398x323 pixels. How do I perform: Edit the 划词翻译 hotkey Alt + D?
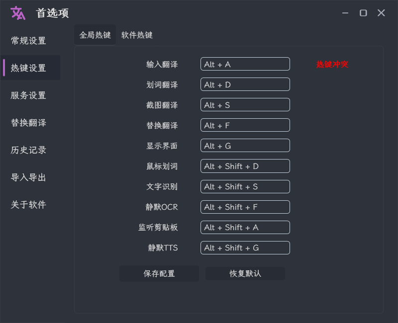[245, 84]
